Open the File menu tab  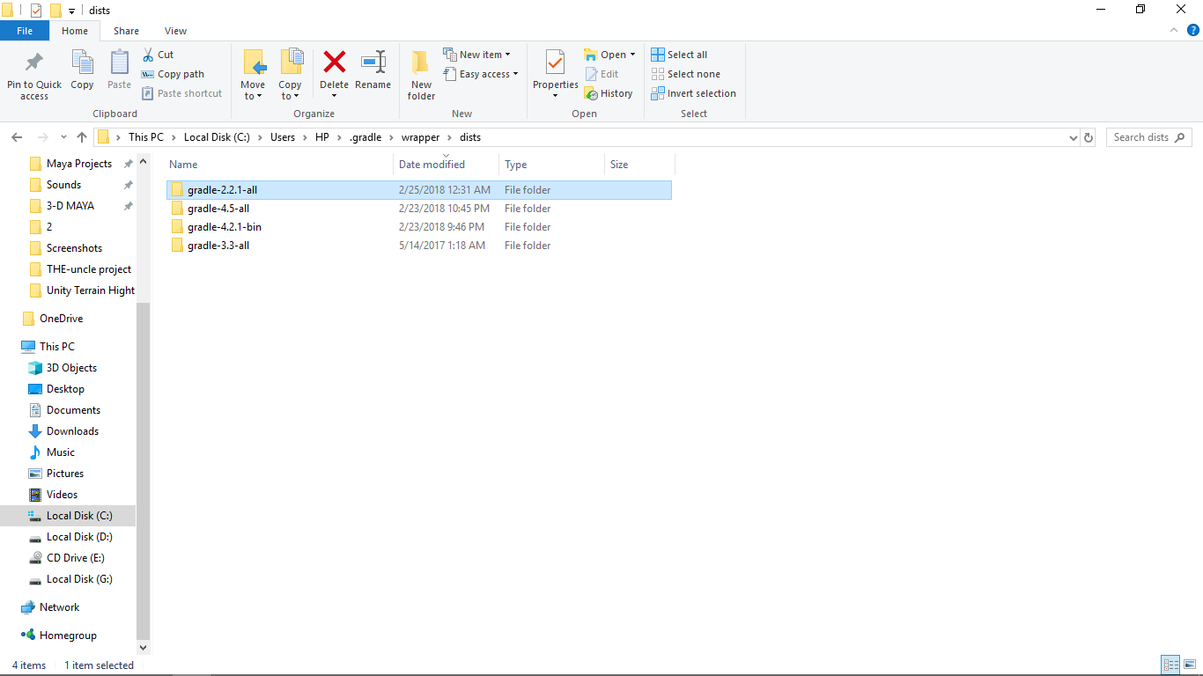click(x=25, y=31)
